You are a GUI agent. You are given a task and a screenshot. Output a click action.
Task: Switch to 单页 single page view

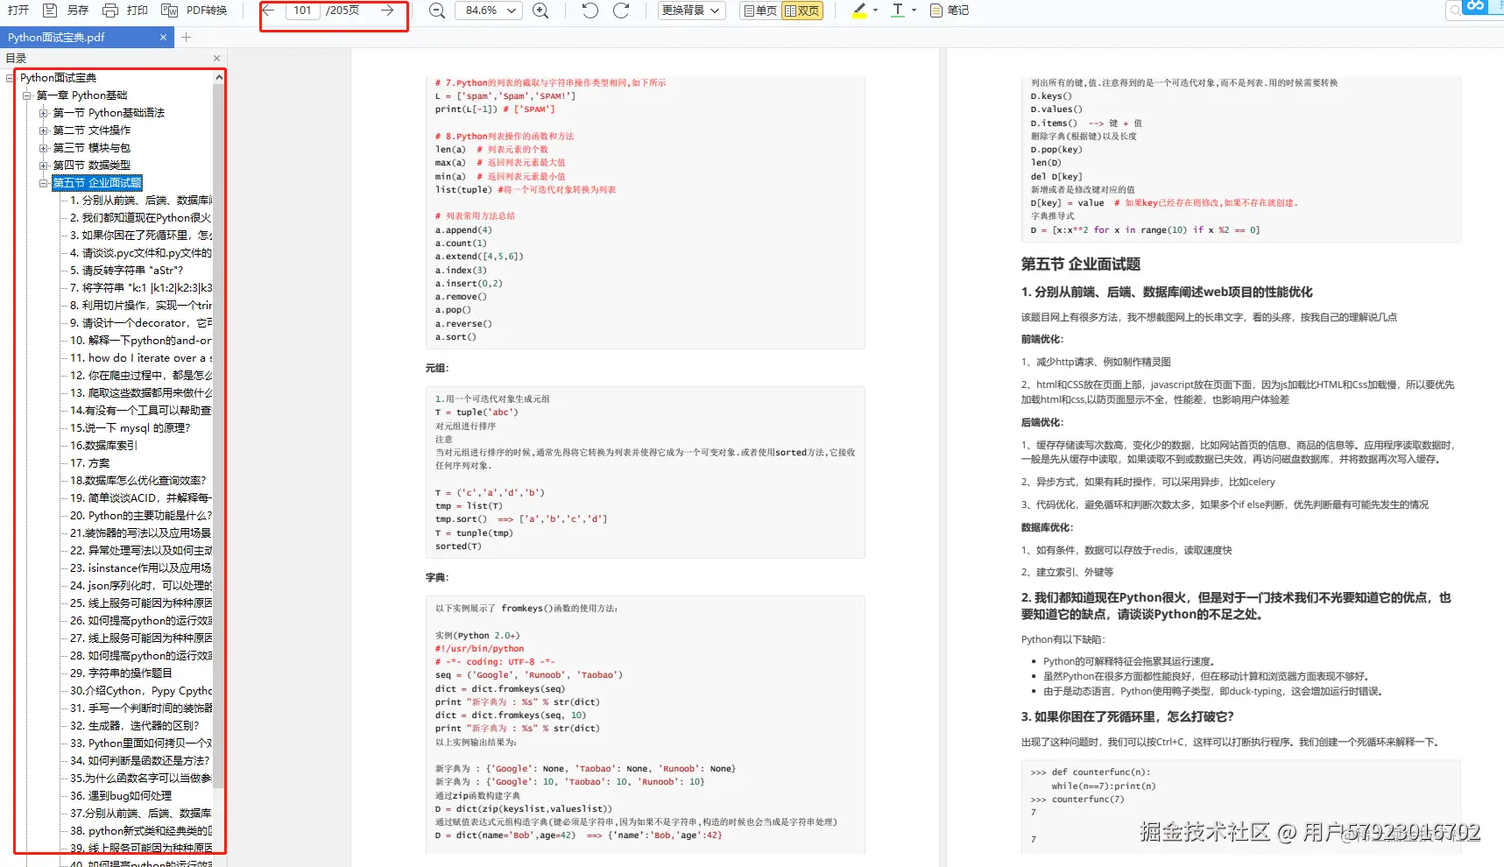[759, 11]
